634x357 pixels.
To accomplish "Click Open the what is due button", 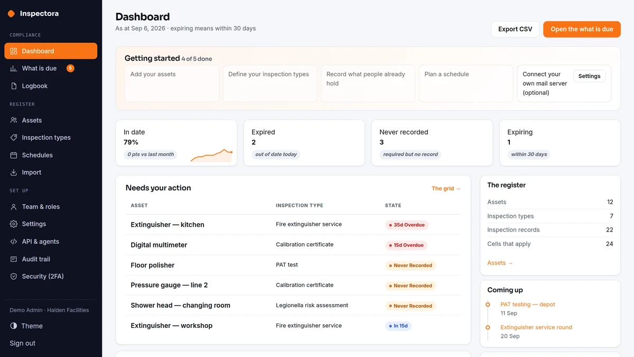I will pos(582,29).
